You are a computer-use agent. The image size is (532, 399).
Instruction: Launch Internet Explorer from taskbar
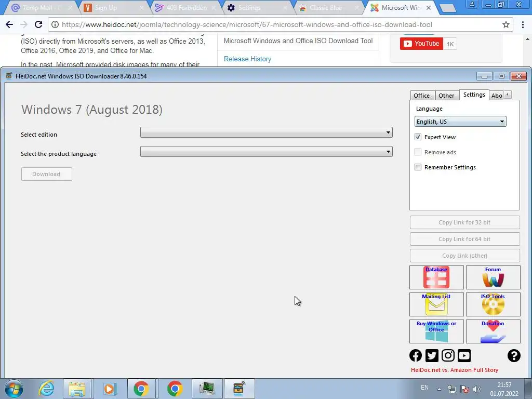[46, 389]
